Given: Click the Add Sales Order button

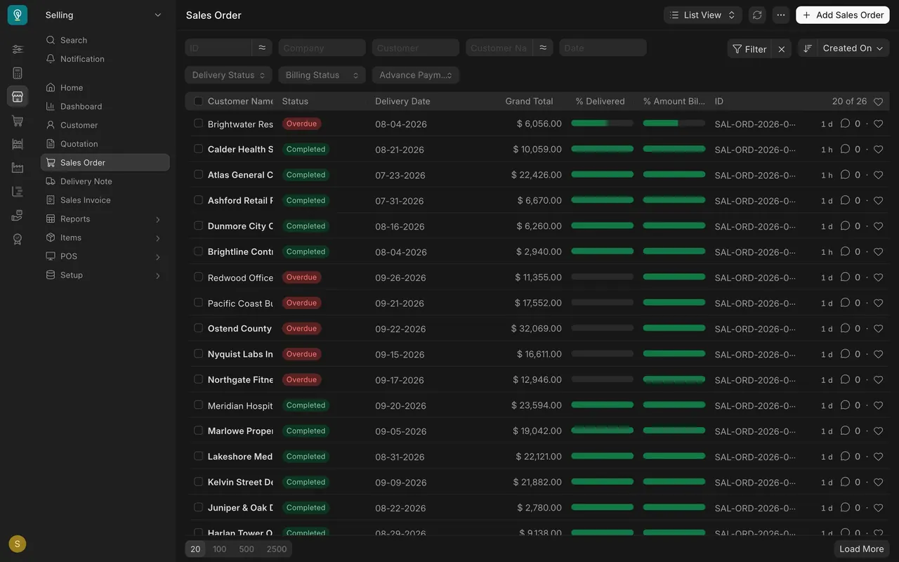Looking at the screenshot, I should pos(843,15).
